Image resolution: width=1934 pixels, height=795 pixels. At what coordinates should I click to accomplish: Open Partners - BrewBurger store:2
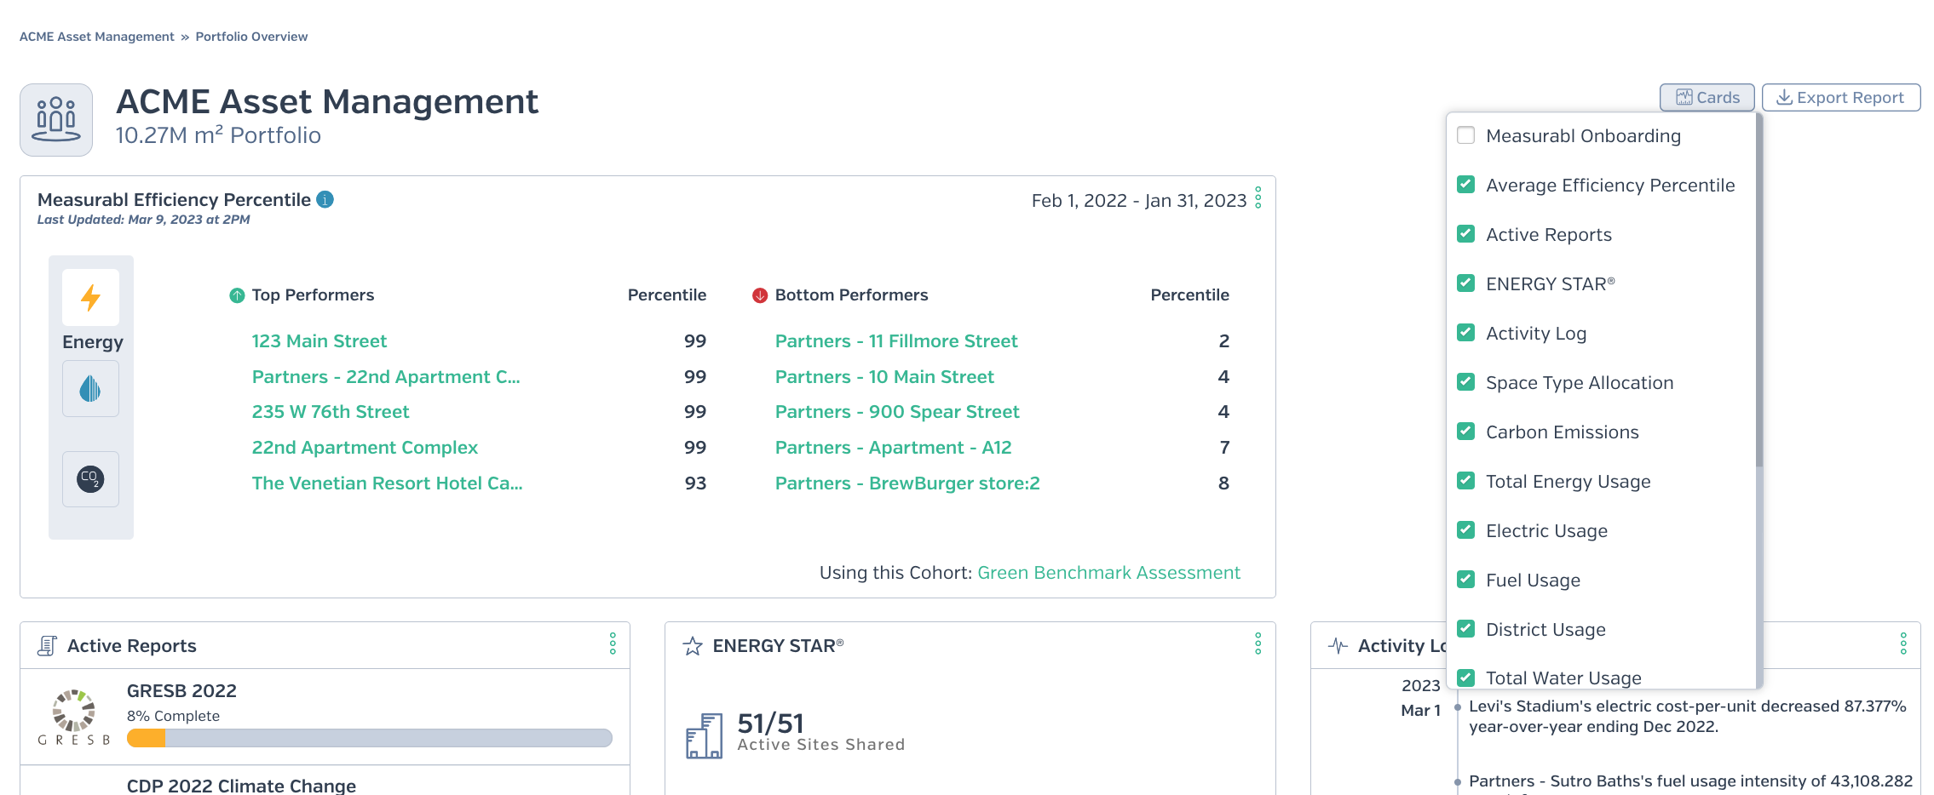tap(907, 483)
